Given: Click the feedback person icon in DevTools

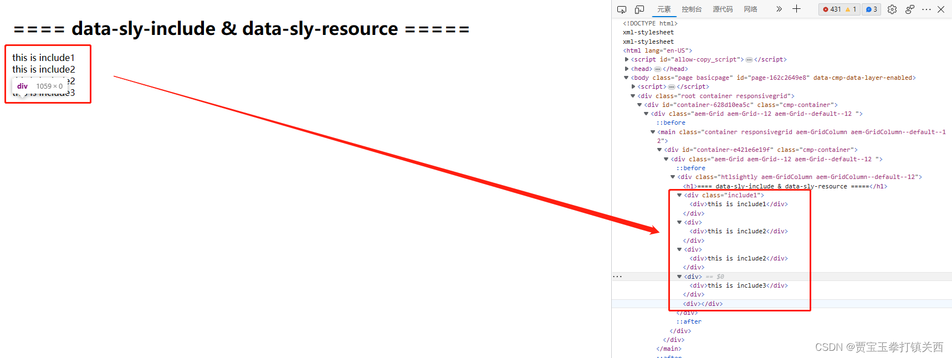Looking at the screenshot, I should click(x=910, y=9).
